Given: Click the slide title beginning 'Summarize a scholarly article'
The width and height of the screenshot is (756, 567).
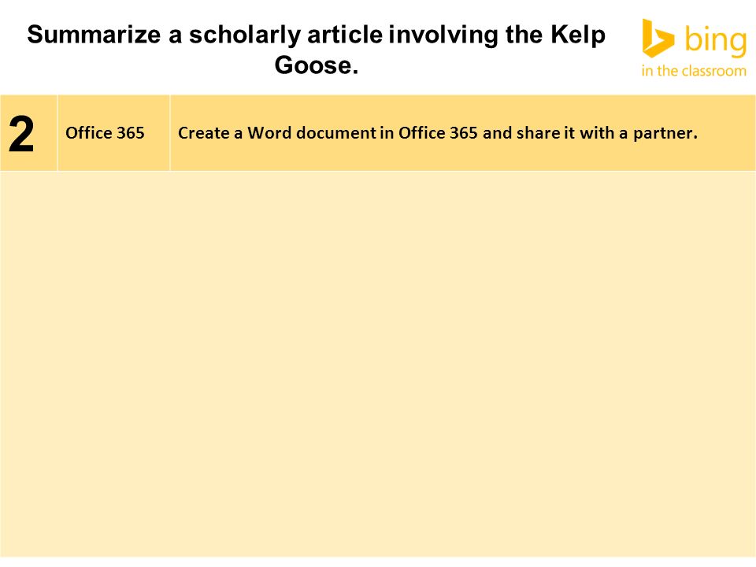Looking at the screenshot, I should 317,49.
